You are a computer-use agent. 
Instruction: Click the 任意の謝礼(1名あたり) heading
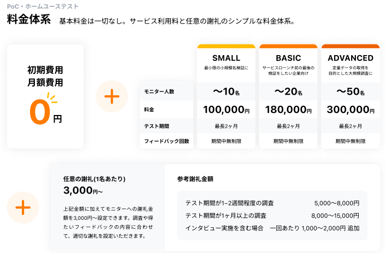(94, 179)
